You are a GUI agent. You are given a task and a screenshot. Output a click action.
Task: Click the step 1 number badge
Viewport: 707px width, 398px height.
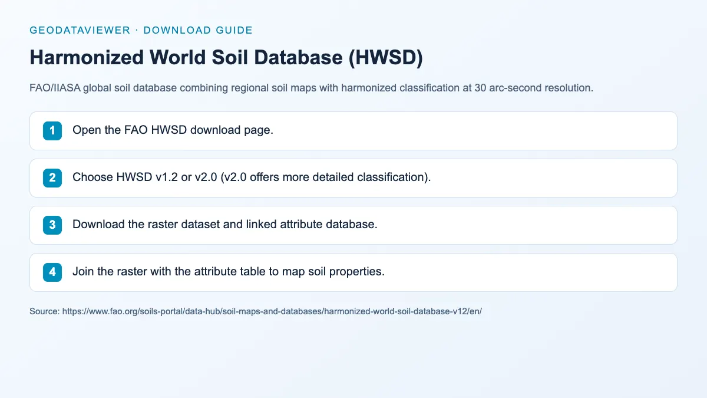(52, 131)
